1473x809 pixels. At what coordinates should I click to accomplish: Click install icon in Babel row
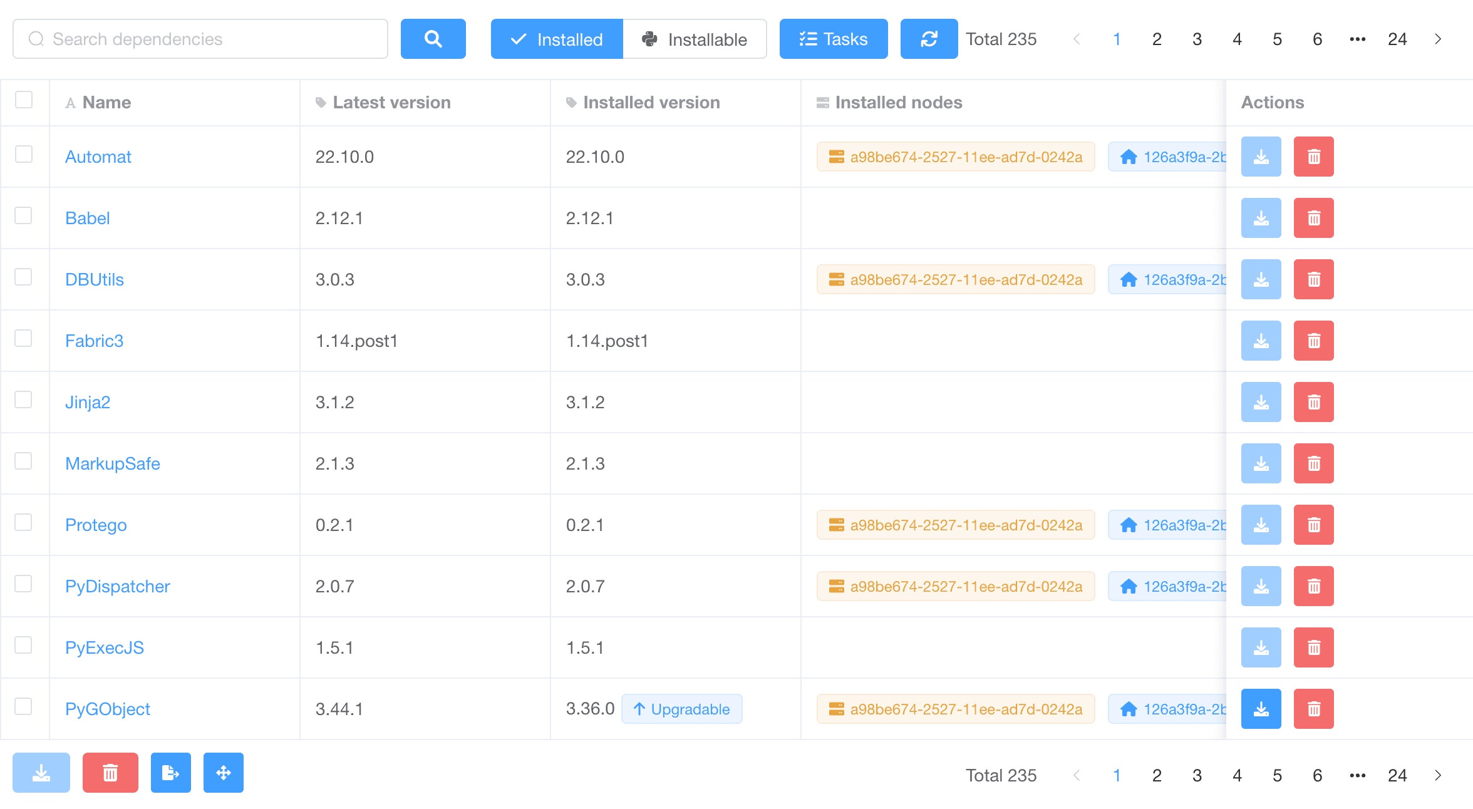[1261, 218]
